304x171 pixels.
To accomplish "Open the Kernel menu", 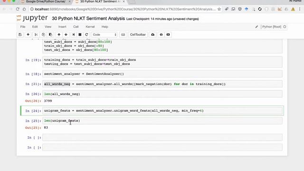I will [x=90, y=27].
